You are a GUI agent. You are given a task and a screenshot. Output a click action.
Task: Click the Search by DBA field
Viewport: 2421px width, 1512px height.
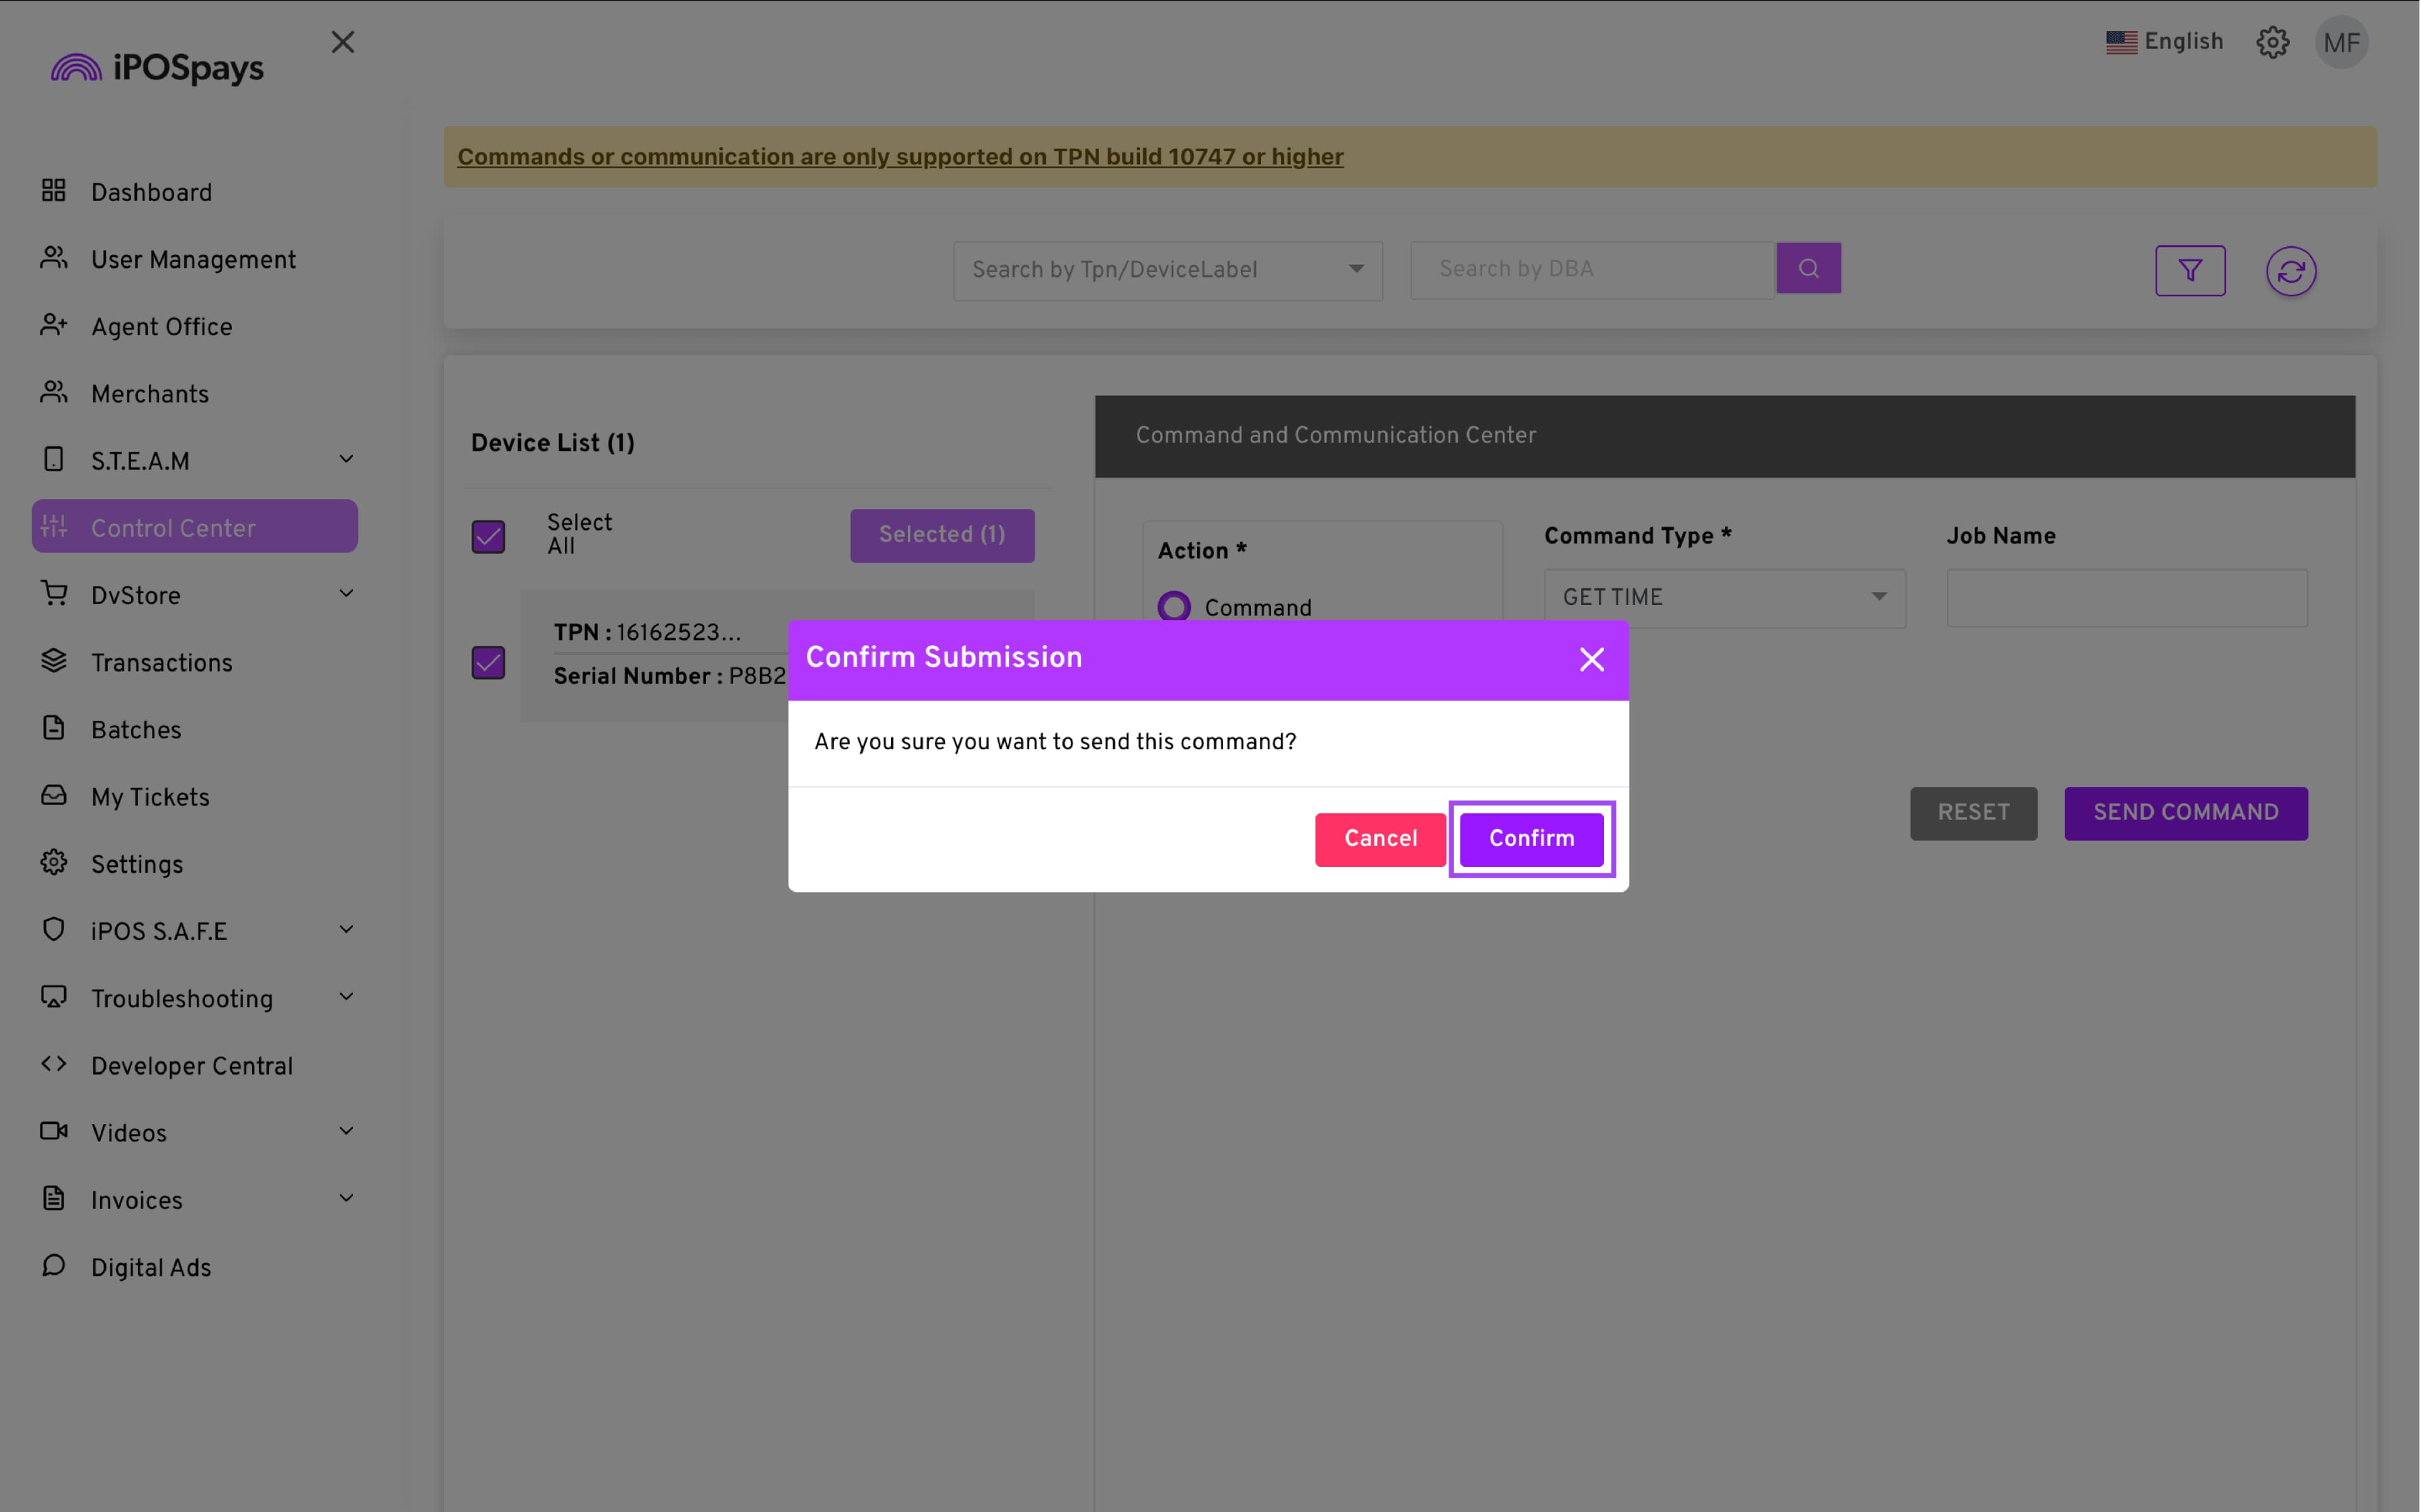[1592, 269]
